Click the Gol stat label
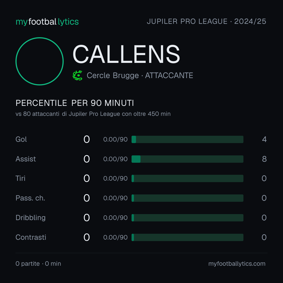Image resolution: width=283 pixels, height=283 pixels. (21, 139)
